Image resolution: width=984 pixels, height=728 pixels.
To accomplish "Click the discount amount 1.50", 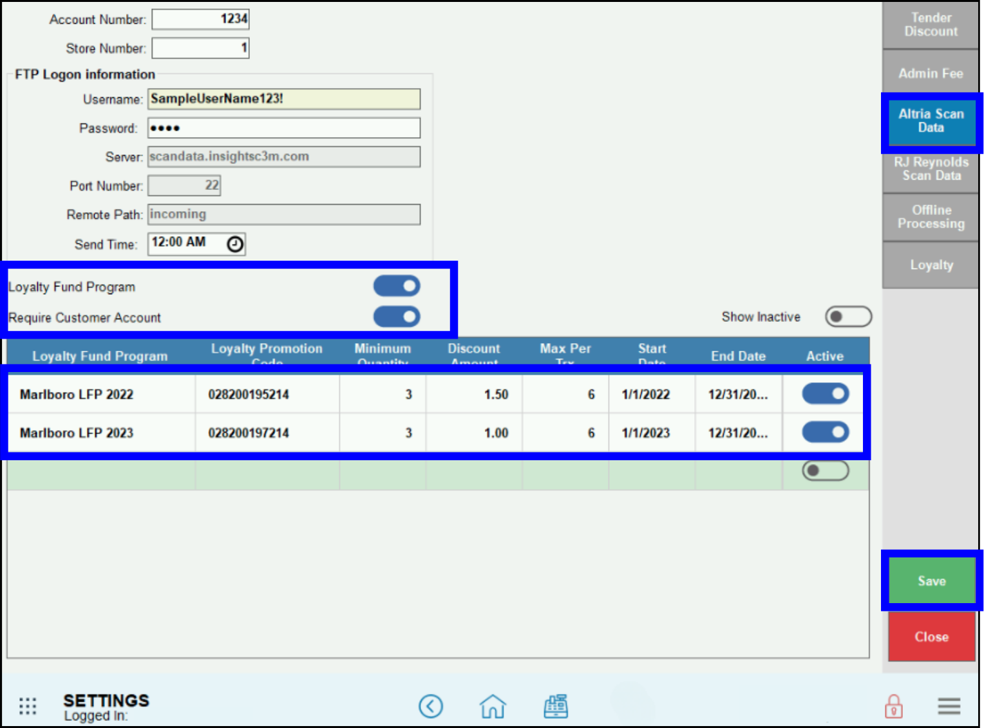I will [496, 395].
